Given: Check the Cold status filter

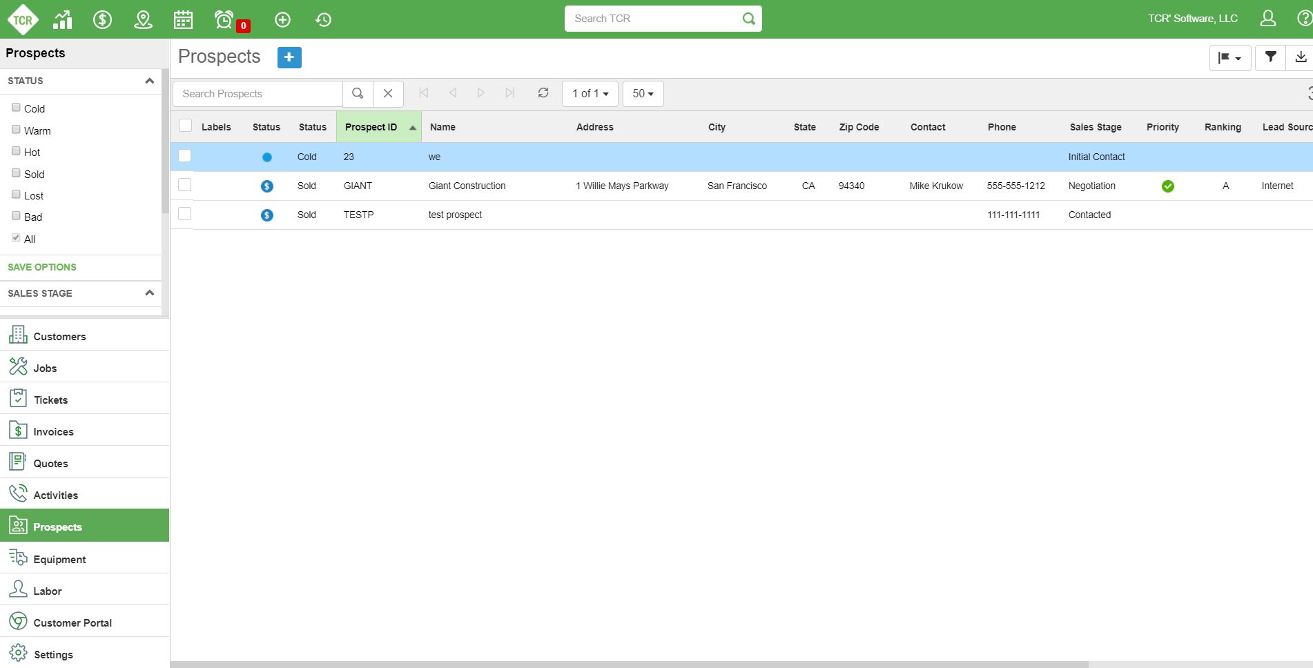Looking at the screenshot, I should [x=16, y=108].
